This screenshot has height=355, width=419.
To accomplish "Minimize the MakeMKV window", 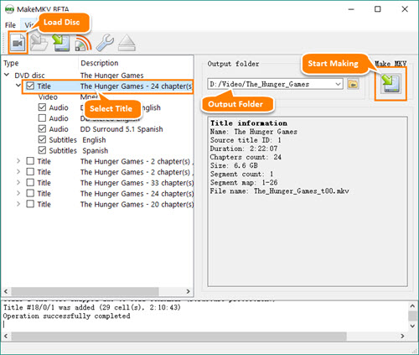I will tap(351, 9).
